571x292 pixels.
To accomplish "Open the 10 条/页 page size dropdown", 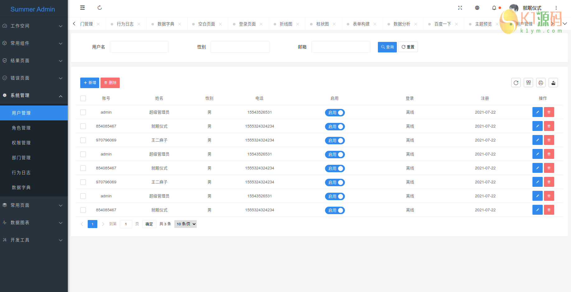I will pos(186,224).
